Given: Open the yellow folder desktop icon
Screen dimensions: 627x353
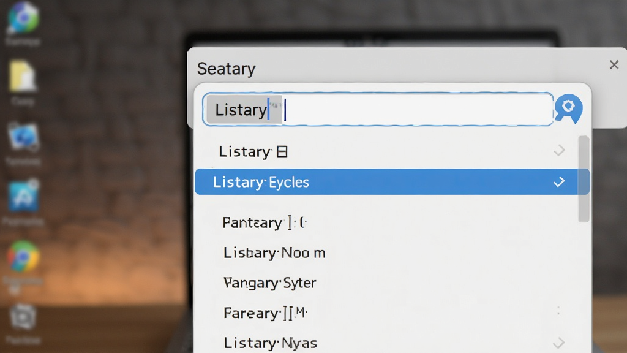Looking at the screenshot, I should 23,76.
